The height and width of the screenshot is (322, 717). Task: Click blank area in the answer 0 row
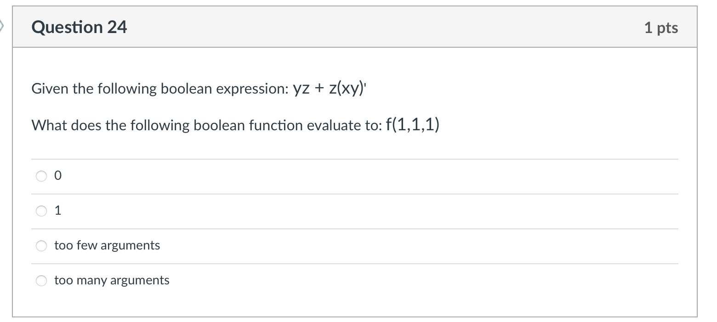coord(368,176)
